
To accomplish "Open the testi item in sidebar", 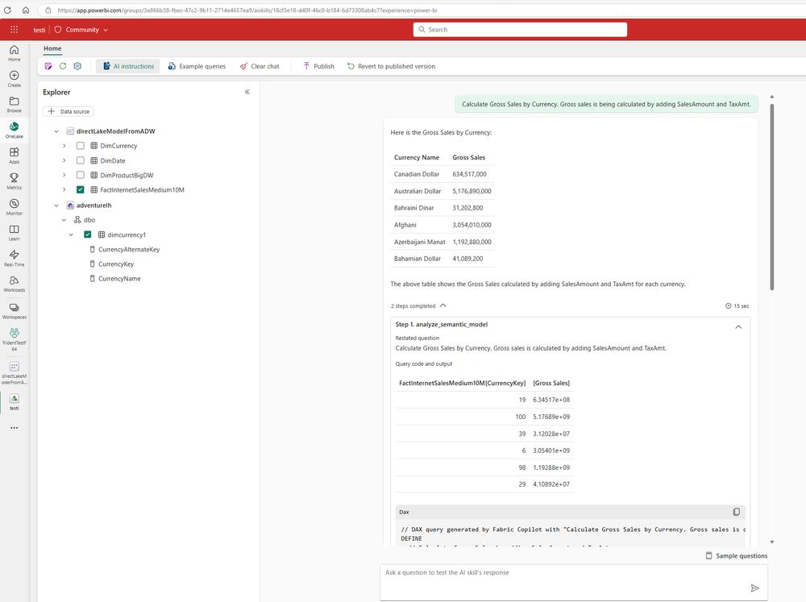I will (x=15, y=402).
